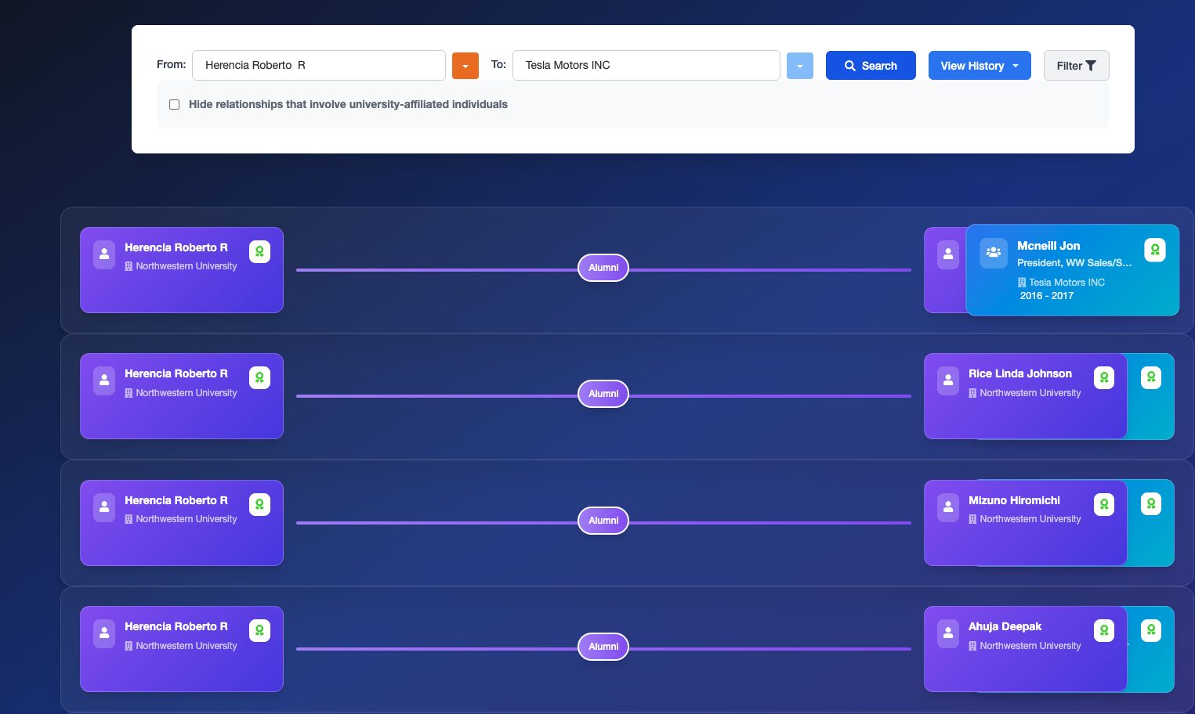Click teal card badge behind Ahuja Deepak
Screen dimensions: 1195x714
point(1151,630)
